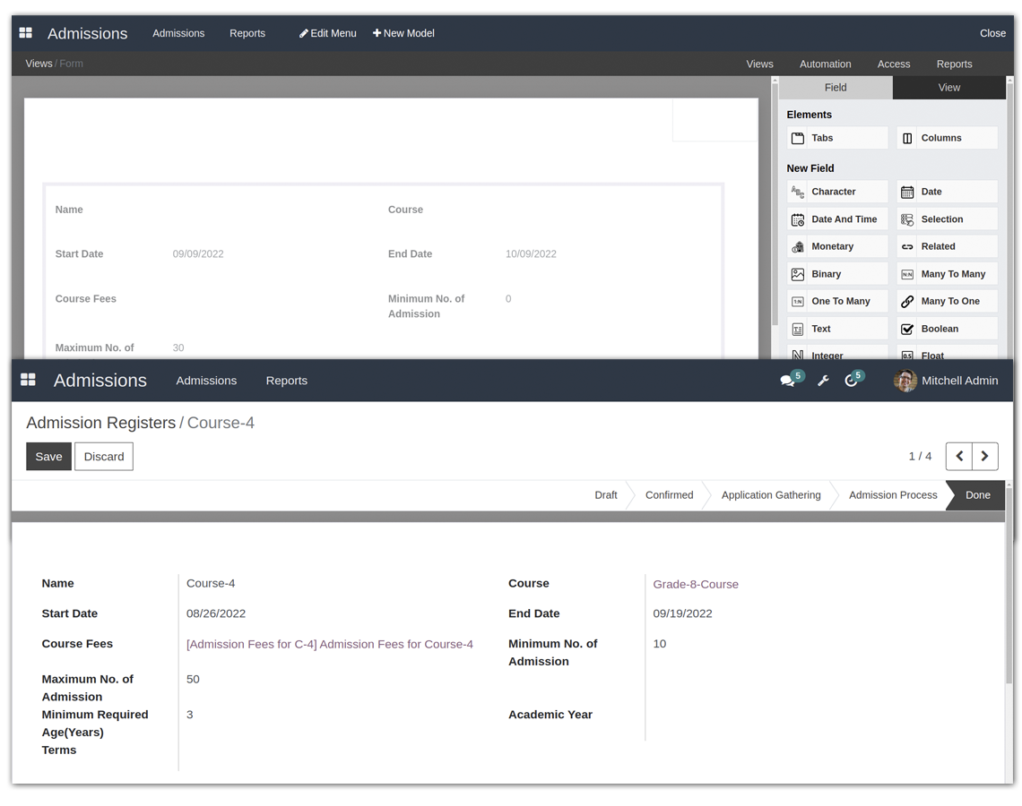Open the messages chat icon
This screenshot has width=1022, height=806.
(x=787, y=381)
